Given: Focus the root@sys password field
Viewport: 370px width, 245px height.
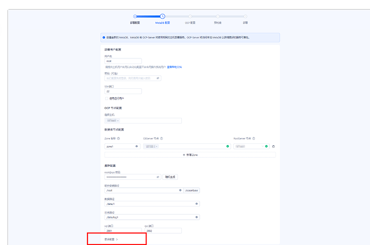Looking at the screenshot, I should 133,177.
